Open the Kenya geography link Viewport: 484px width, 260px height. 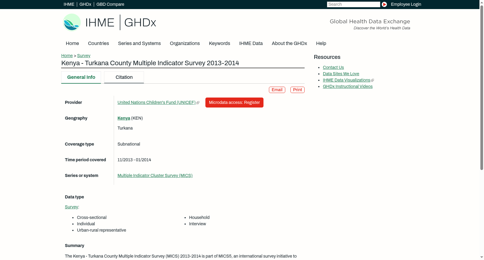tap(124, 118)
